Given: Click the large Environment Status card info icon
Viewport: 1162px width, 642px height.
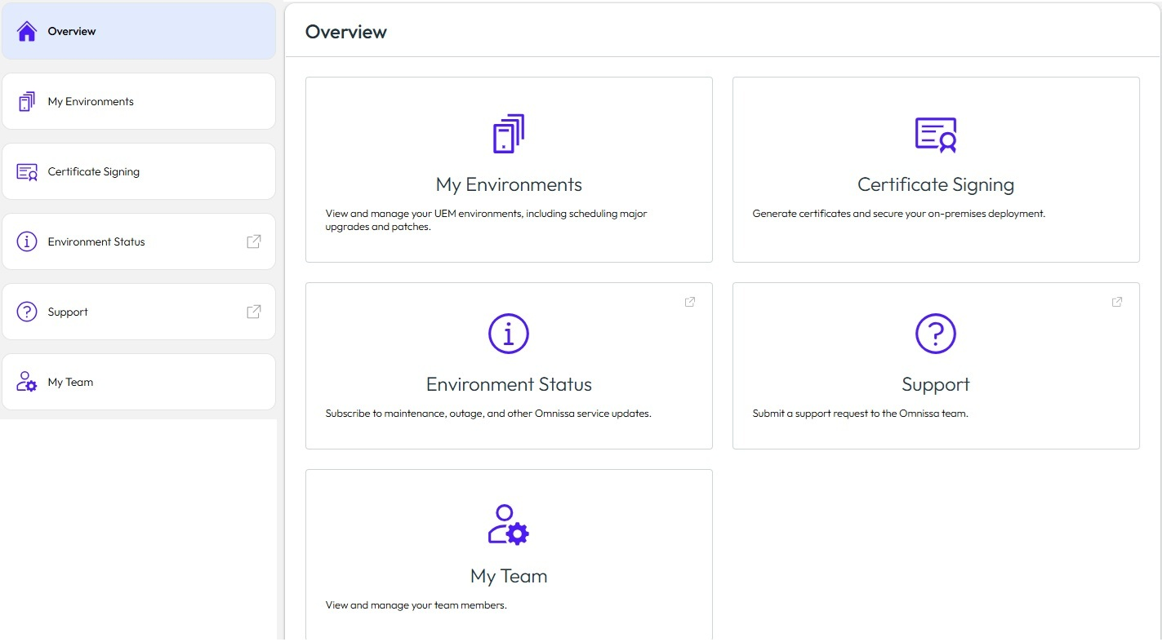Looking at the screenshot, I should 509,333.
